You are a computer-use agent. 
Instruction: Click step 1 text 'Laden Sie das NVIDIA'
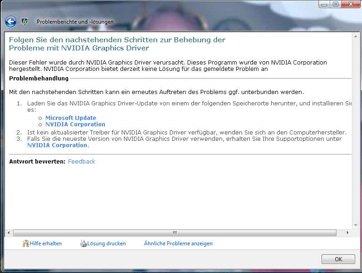[x=189, y=106]
